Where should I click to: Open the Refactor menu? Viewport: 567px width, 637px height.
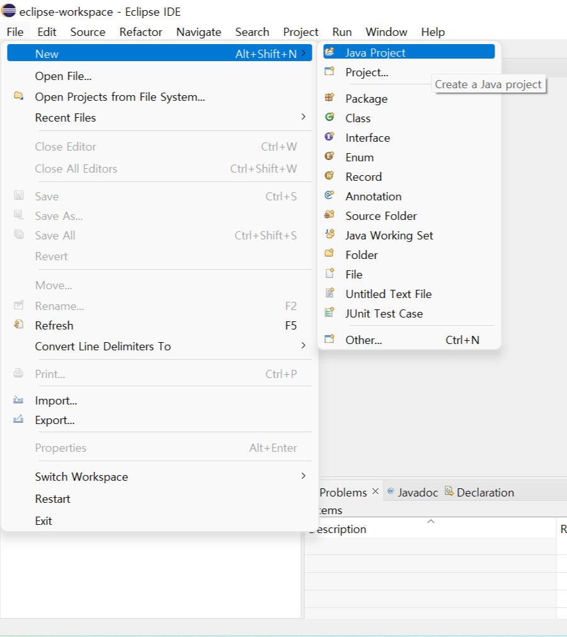tap(140, 32)
